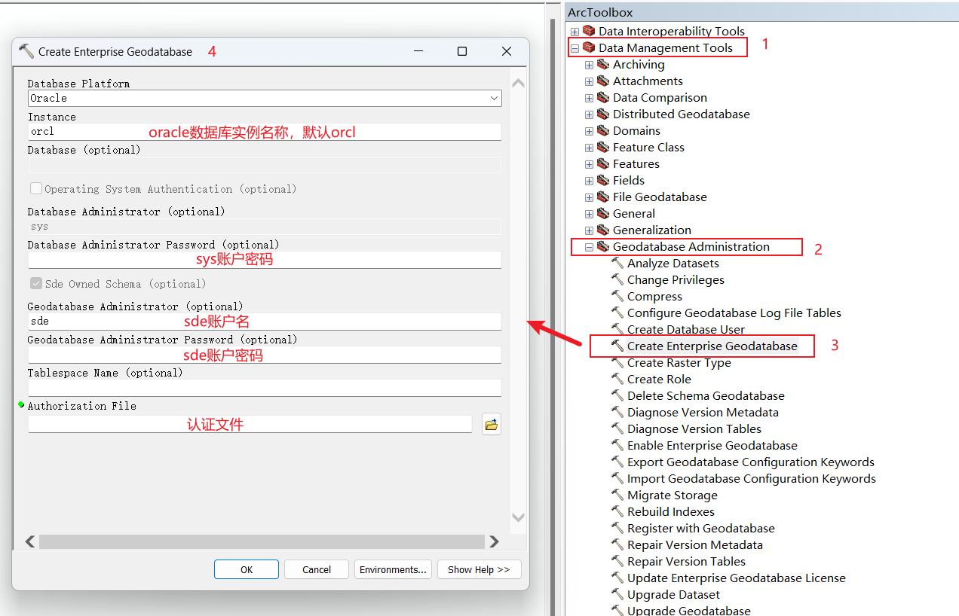This screenshot has width=959, height=616.
Task: Click Show Help >> button
Action: (x=479, y=569)
